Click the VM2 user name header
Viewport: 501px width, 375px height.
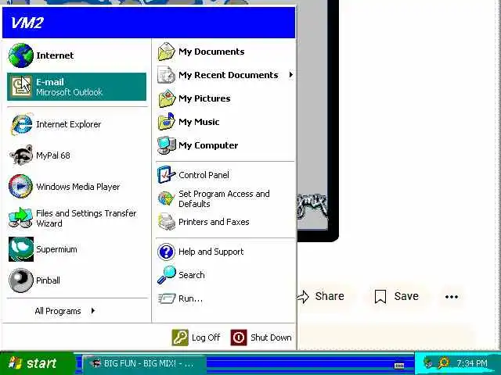(27, 23)
